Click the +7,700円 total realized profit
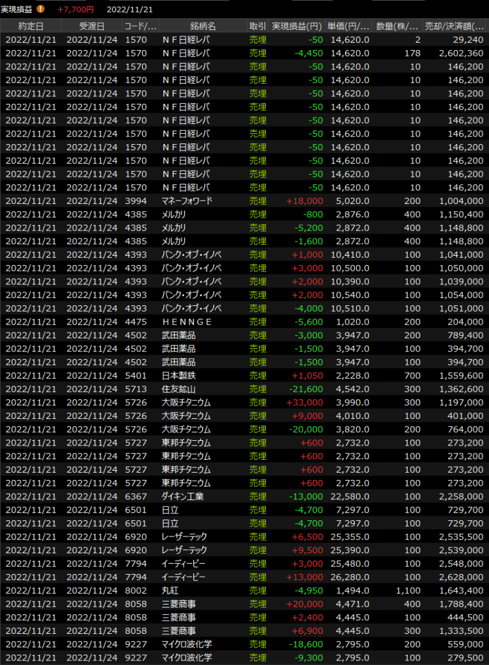Screen dimensions: 489x665 click(75, 9)
